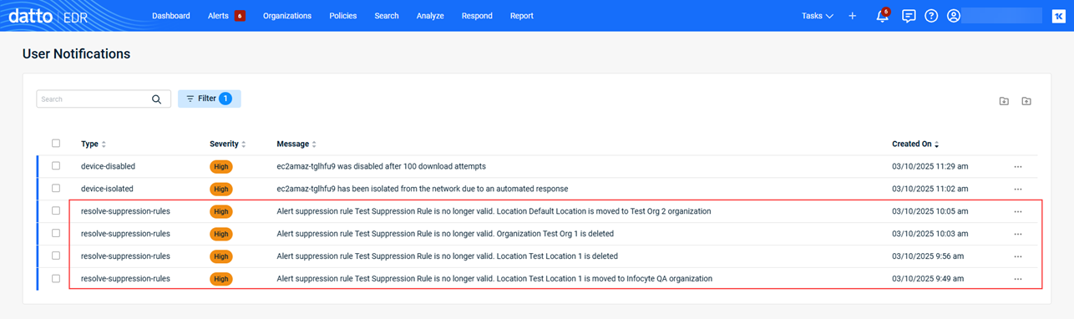Sort by the Message column
1074x319 pixels.
pos(296,144)
